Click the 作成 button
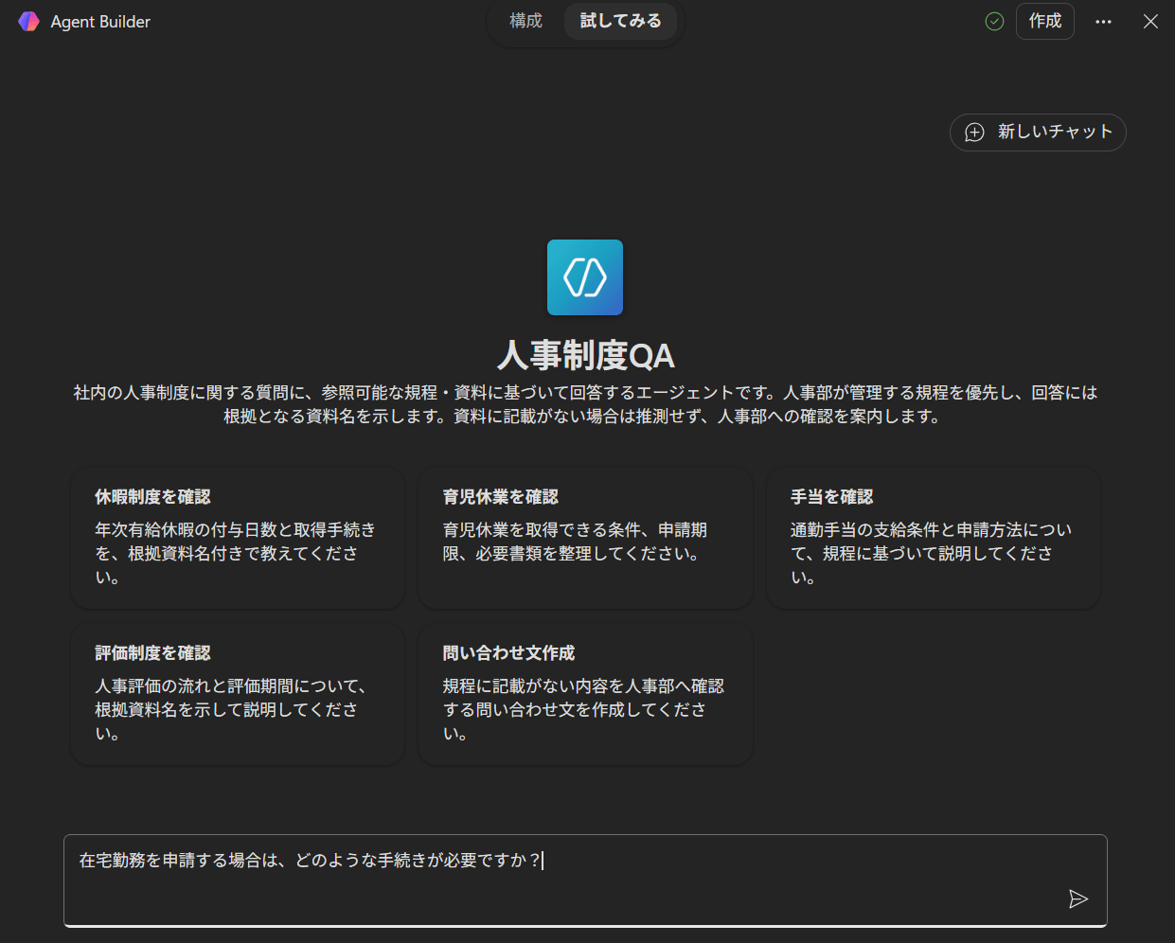 tap(1045, 21)
